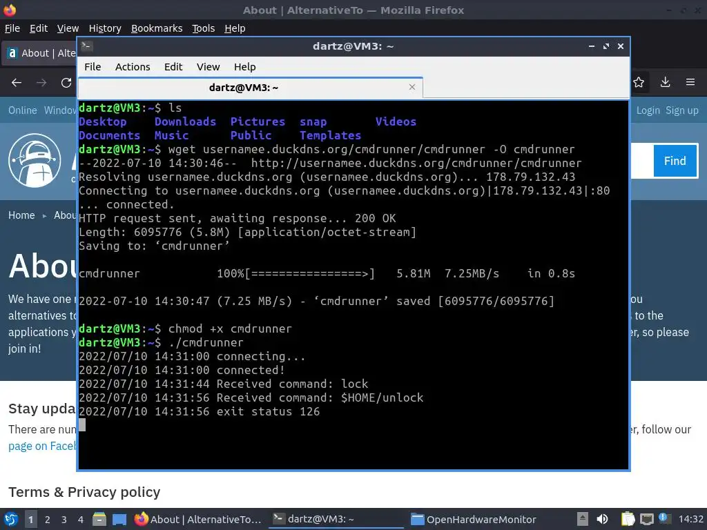Viewport: 707px width, 530px height.
Task: Open Firefox downloads panel
Action: tap(665, 82)
